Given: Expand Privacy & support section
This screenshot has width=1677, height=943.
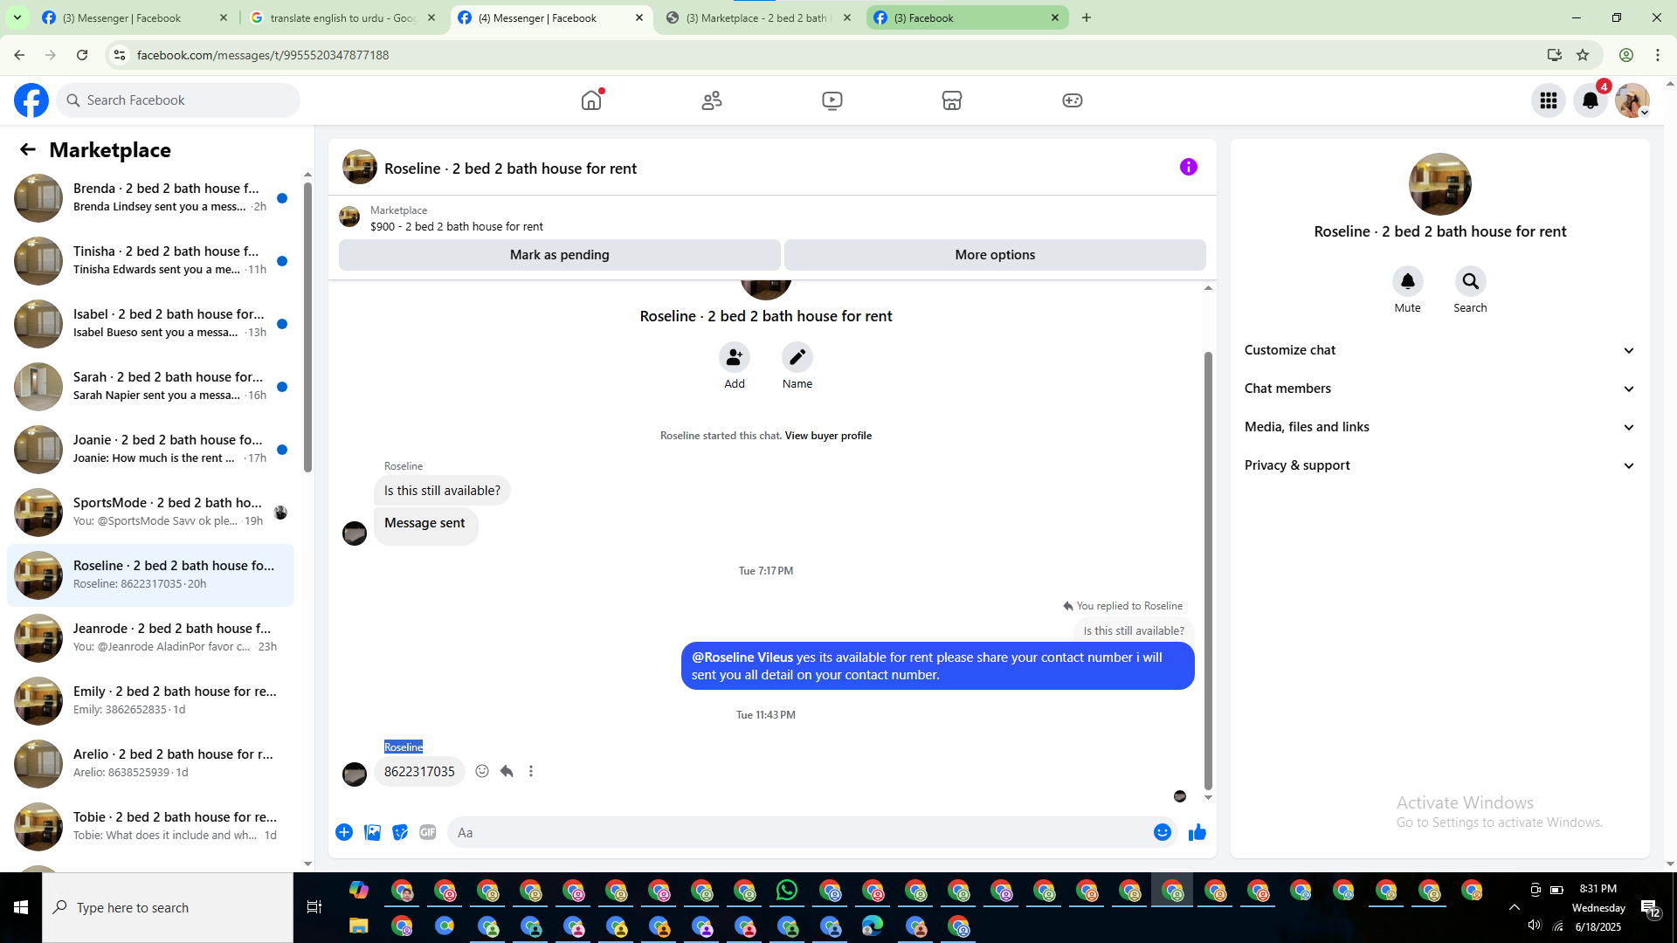Looking at the screenshot, I should click(1439, 465).
